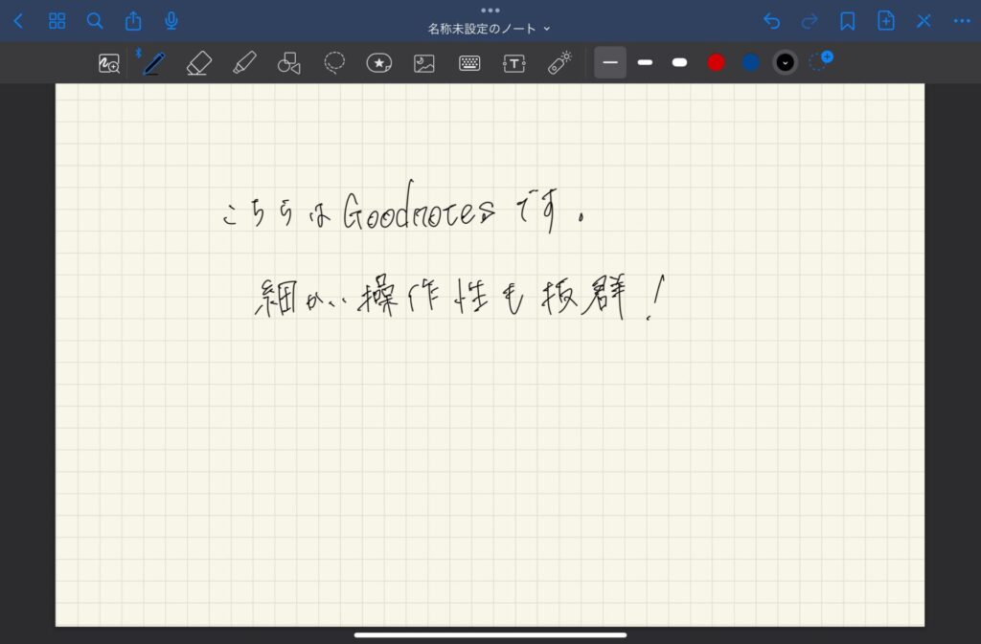Select the Text box tool
The image size is (981, 644).
pos(514,63)
